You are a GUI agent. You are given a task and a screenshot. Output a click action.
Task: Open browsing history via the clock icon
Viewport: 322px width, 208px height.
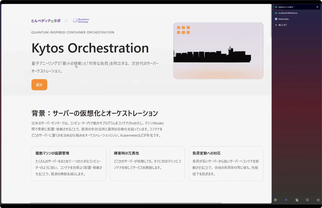(307, 200)
